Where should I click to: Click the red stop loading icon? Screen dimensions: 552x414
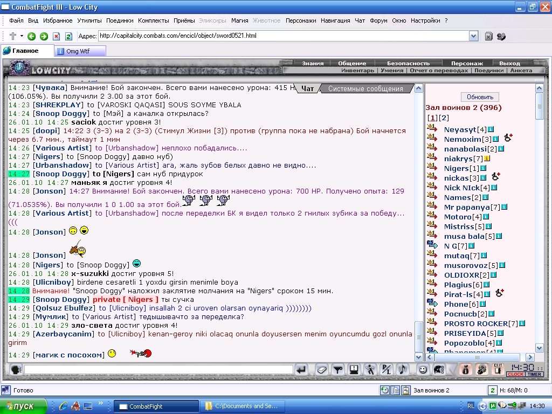(x=56, y=36)
